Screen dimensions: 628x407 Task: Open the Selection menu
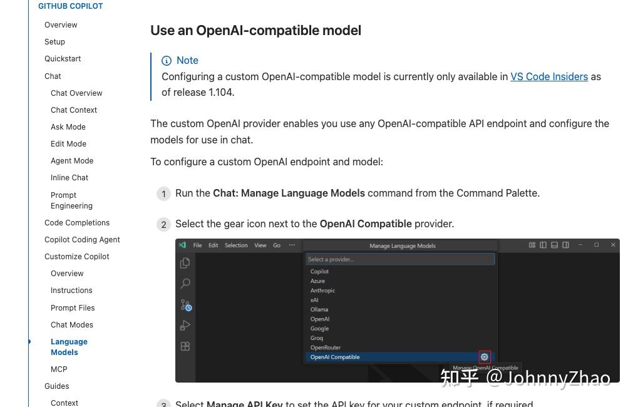pos(236,245)
